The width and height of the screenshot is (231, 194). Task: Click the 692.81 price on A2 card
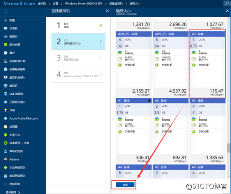tap(179, 158)
